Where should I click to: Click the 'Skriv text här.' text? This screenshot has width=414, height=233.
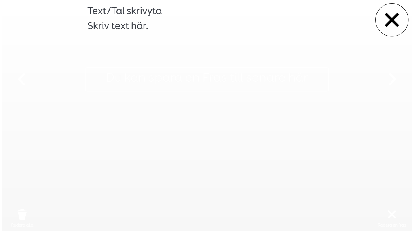(x=118, y=26)
